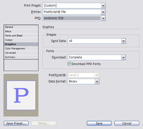Select the General panel
Image resolution: width=143 pixels, height=129 pixels.
pyautogui.click(x=21, y=27)
